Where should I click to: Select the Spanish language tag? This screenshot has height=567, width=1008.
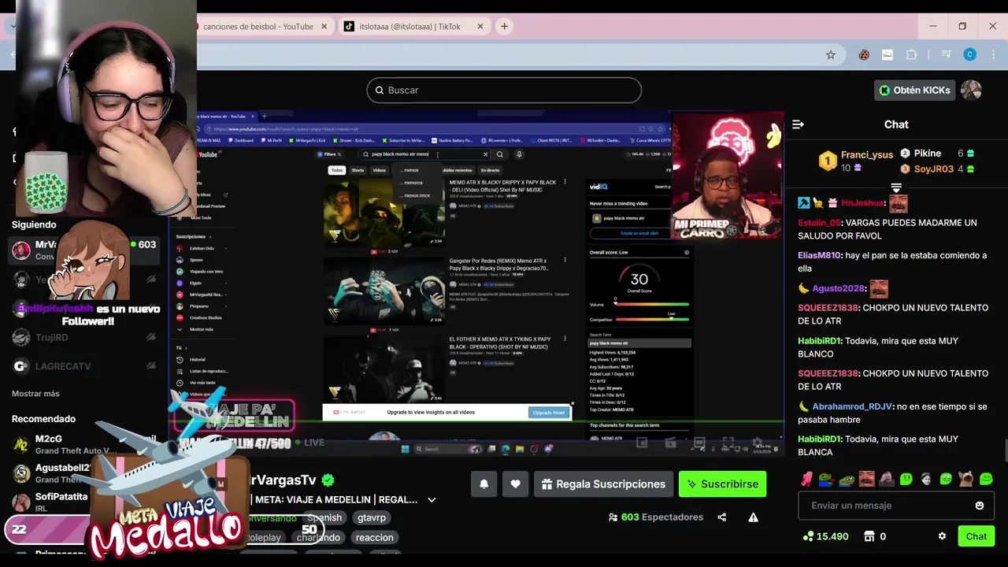pyautogui.click(x=324, y=517)
